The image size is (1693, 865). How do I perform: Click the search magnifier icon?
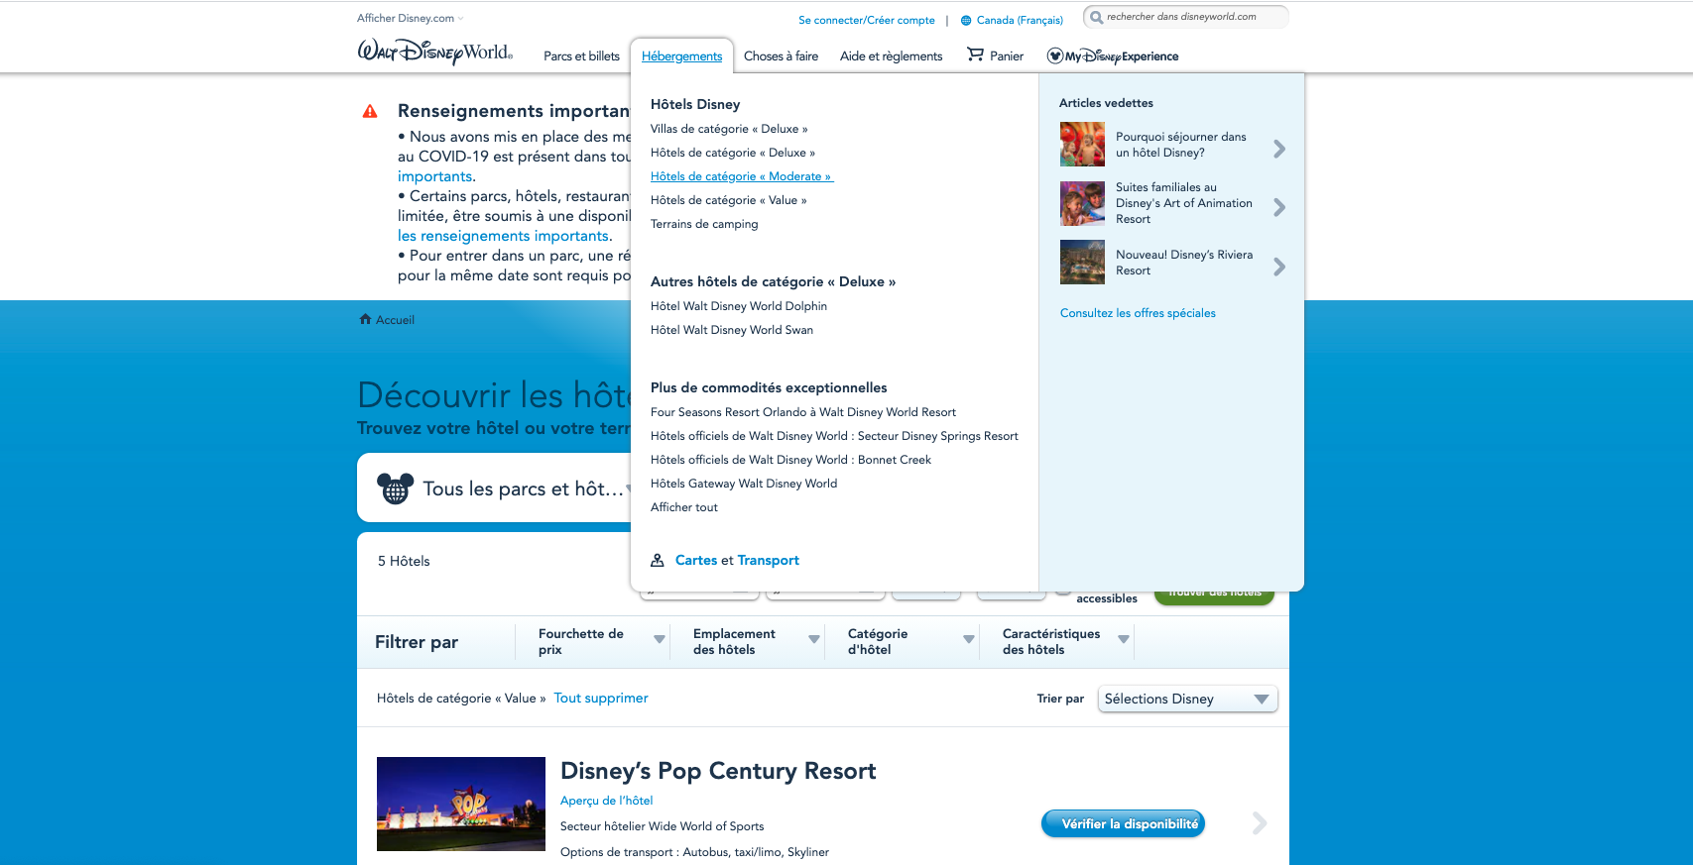coord(1096,17)
